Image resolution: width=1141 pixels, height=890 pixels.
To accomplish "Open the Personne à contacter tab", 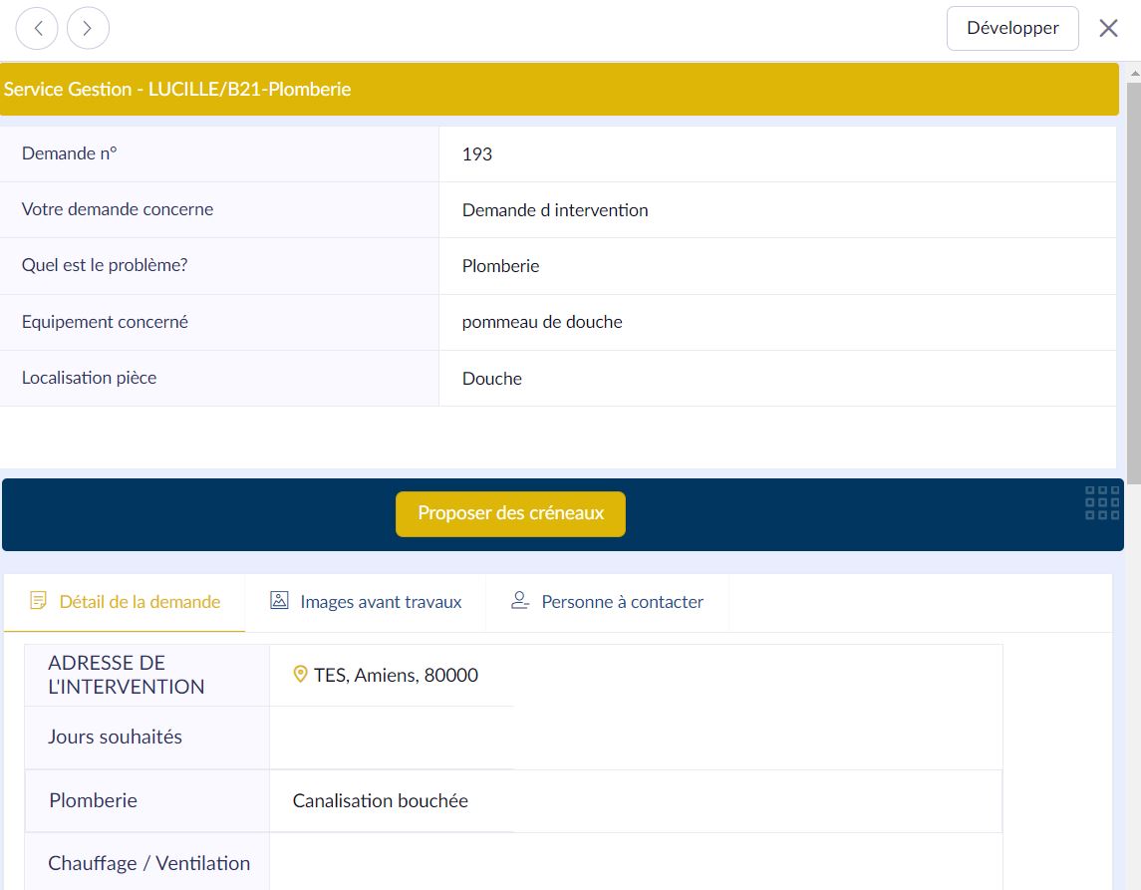I will (x=607, y=602).
